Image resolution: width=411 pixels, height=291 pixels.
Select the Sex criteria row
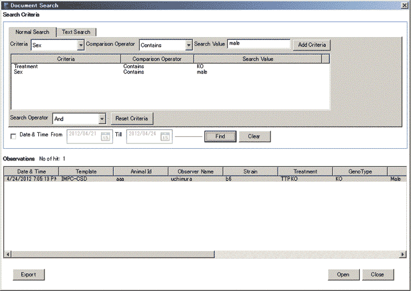tap(170, 72)
